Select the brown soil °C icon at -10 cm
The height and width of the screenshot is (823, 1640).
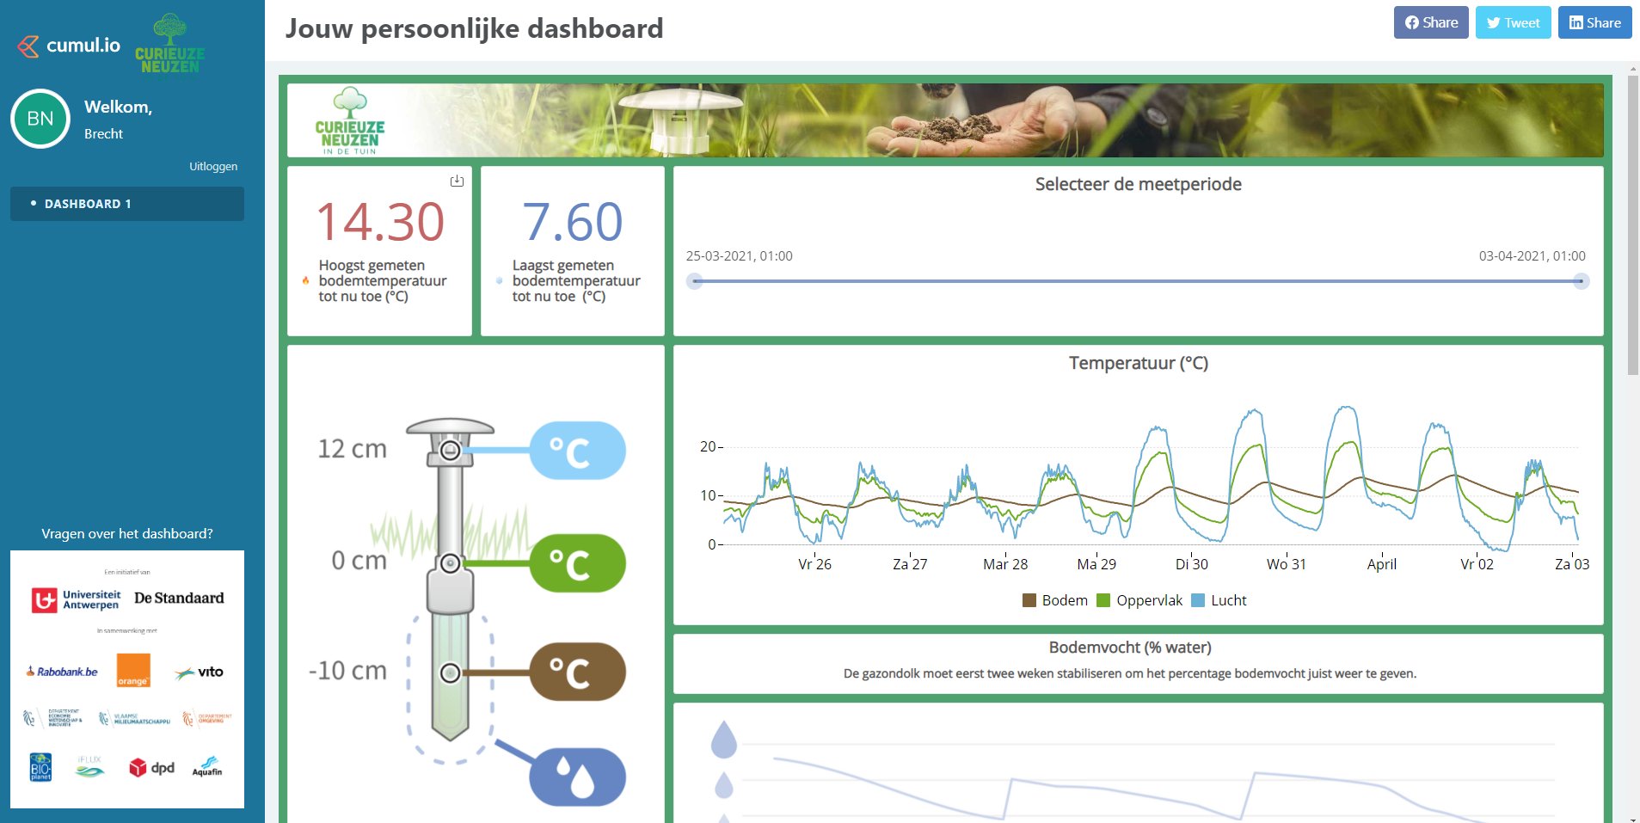578,672
